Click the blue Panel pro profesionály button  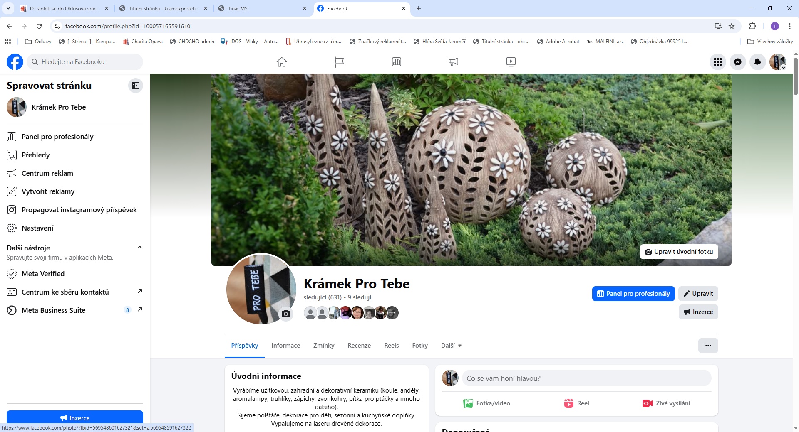[x=633, y=294]
